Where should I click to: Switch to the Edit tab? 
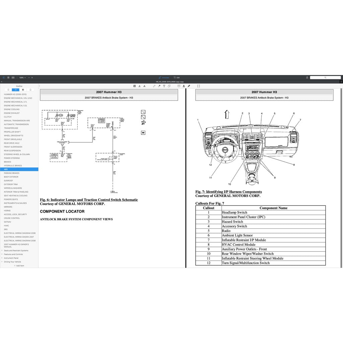(x=177, y=77)
